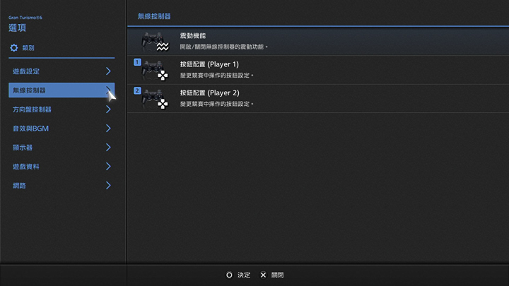
Task: Click the circle 決定 icon
Action: [x=229, y=275]
